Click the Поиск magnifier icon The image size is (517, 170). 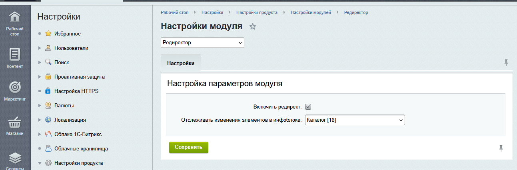point(48,62)
